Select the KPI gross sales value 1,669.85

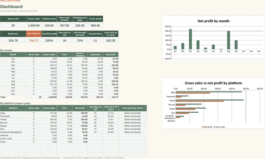pos(34,26)
